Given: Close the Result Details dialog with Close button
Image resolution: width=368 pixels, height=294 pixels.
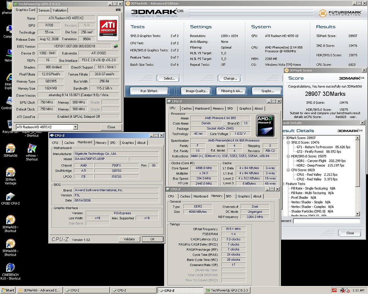Looking at the screenshot, I should [350, 233].
